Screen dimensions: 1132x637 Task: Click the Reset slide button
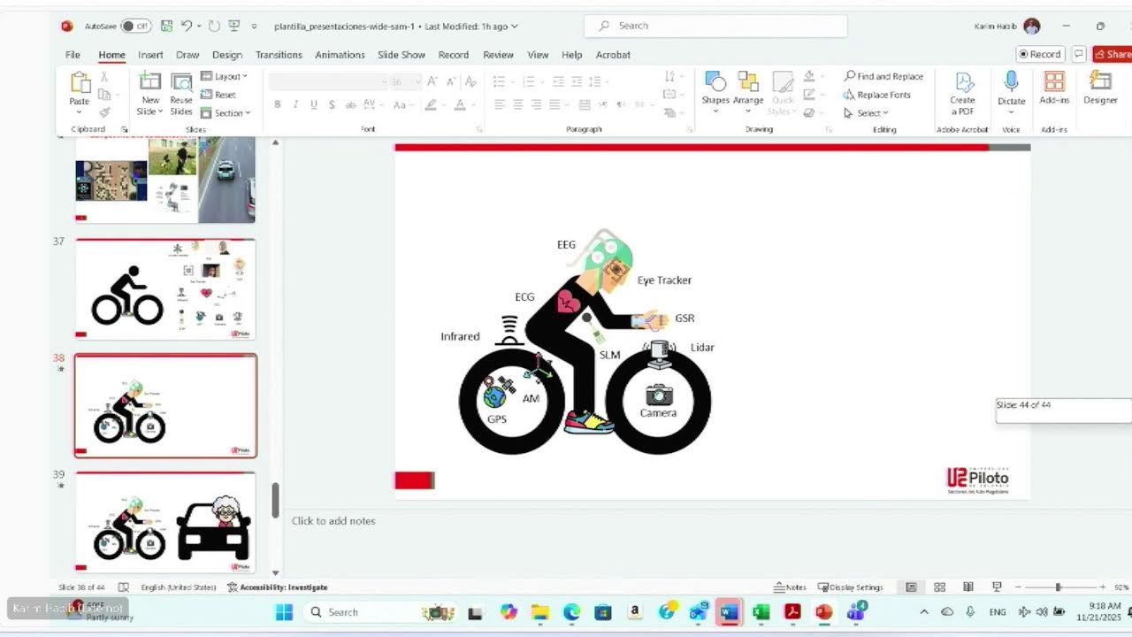(218, 95)
